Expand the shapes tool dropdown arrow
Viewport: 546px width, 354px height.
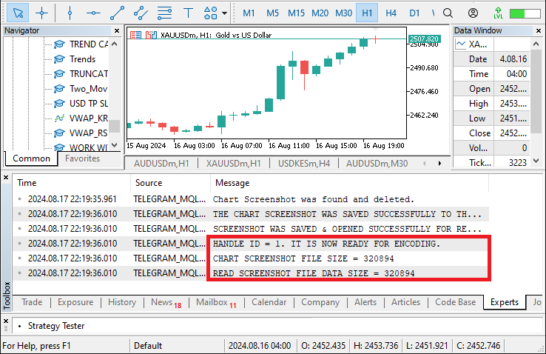(225, 13)
